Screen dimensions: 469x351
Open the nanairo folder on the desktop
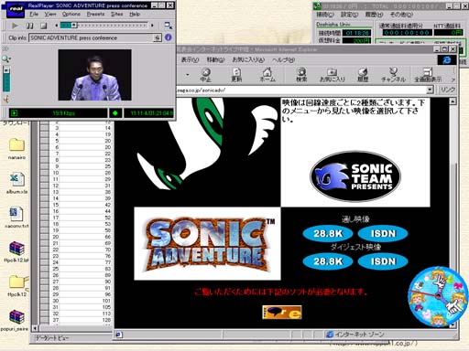click(16, 149)
